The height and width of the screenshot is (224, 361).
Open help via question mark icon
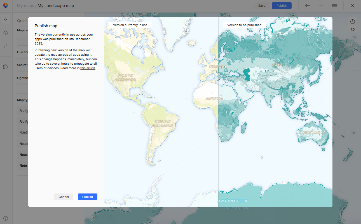(x=6, y=218)
